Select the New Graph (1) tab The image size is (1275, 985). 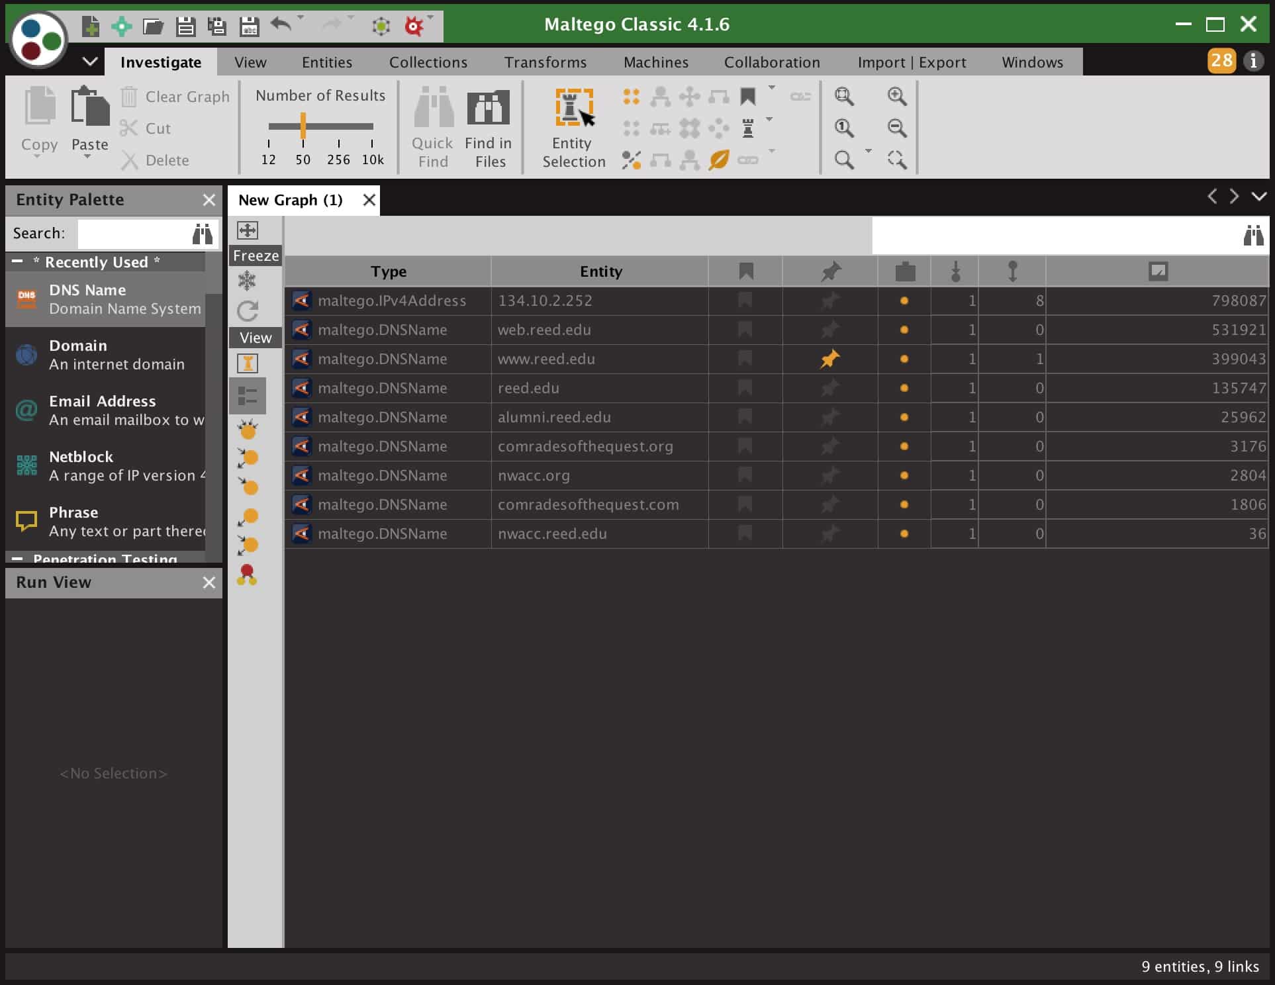pos(291,200)
